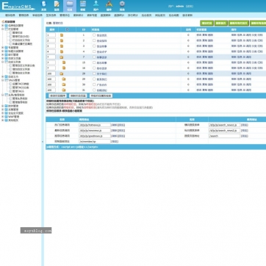
Task: Tick the checkbox in row ID 7
Action: (x=94, y=57)
